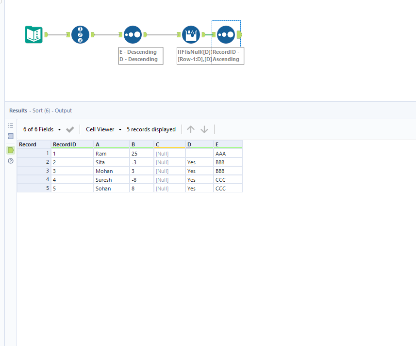Click the 'Suresh' cell
Image resolution: width=416 pixels, height=346 pixels.
[x=112, y=180]
